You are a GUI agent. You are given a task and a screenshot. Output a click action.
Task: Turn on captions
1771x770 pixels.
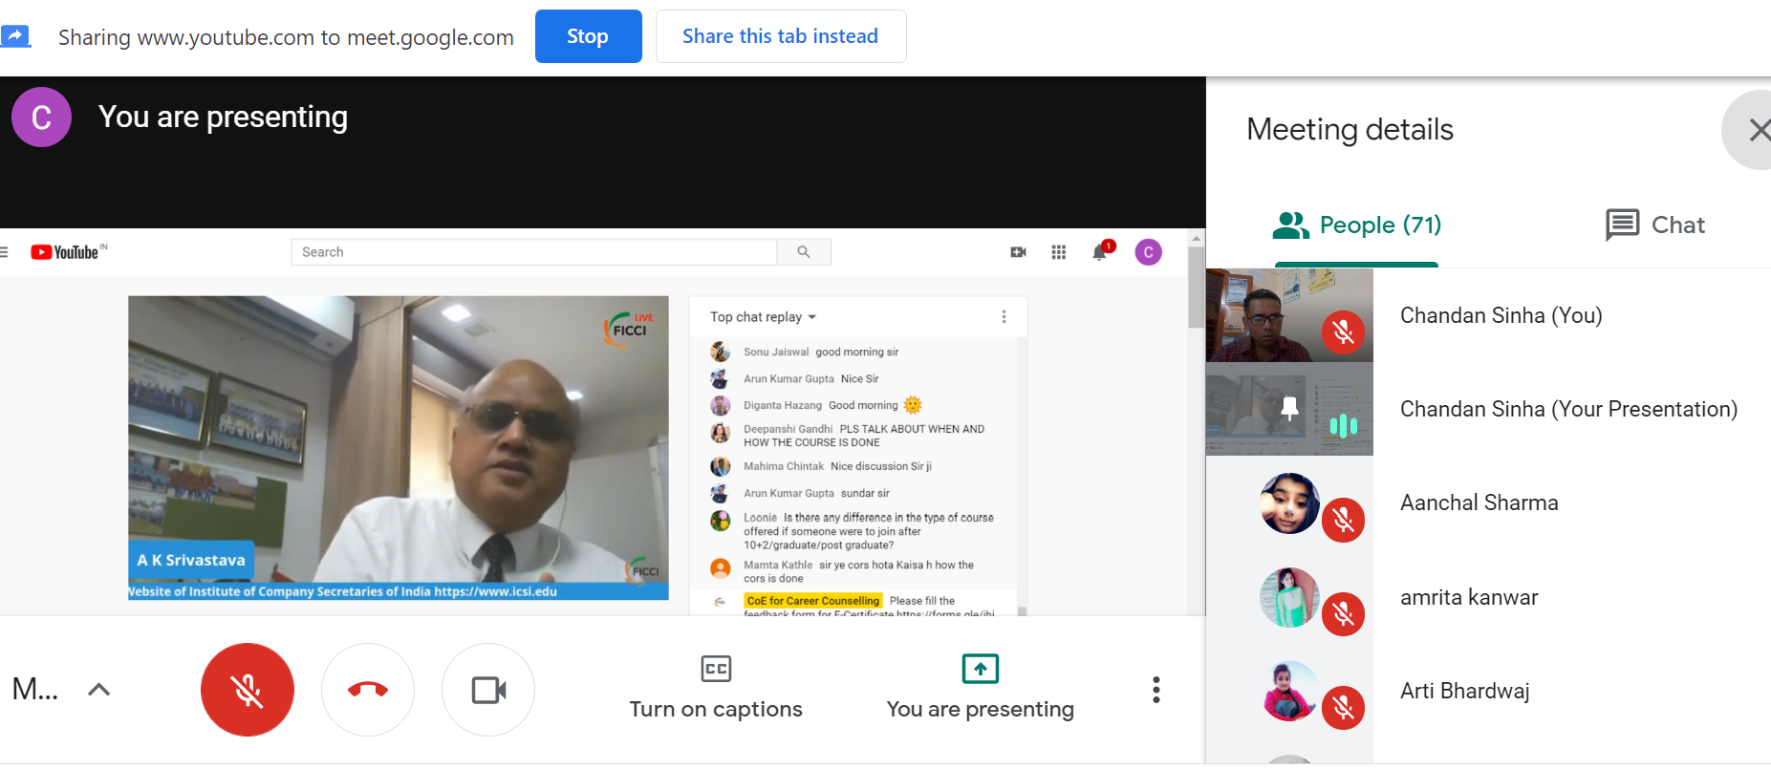pyautogui.click(x=716, y=688)
